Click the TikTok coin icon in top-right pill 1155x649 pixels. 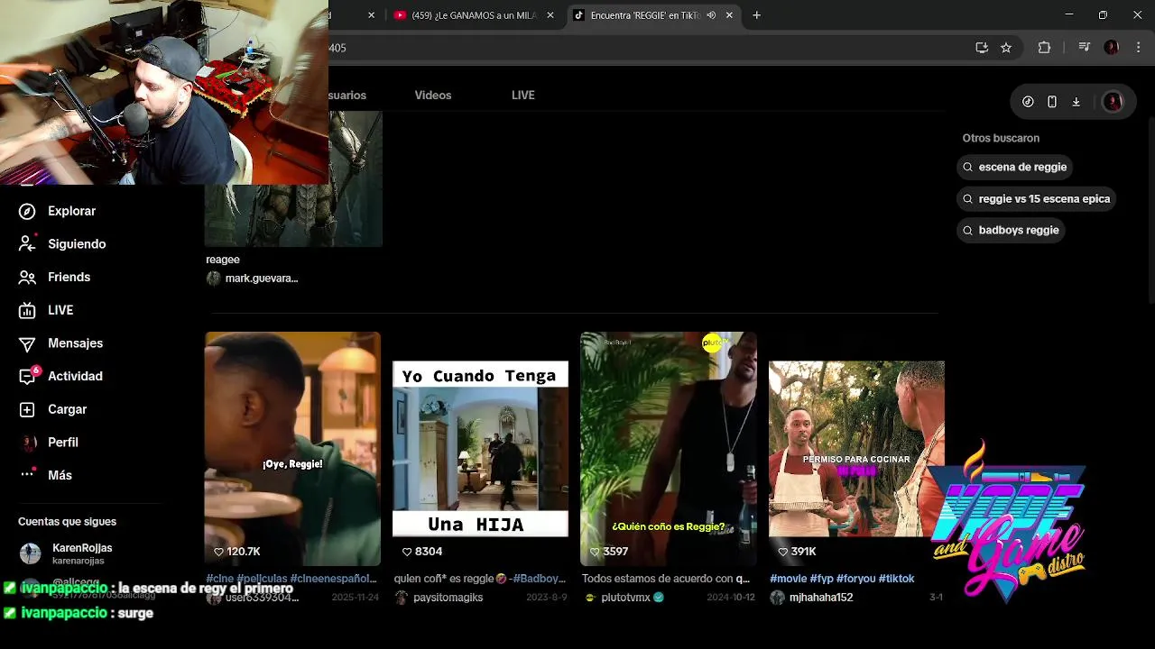click(1028, 102)
